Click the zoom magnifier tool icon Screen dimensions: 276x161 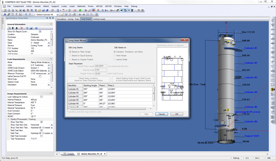point(90,10)
